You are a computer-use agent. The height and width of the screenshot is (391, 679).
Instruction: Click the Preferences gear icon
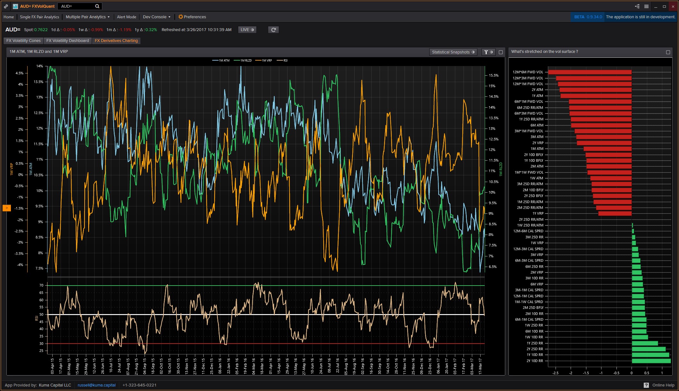pyautogui.click(x=180, y=17)
